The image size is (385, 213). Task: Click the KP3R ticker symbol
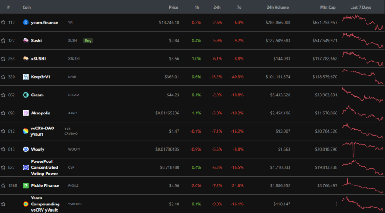point(72,77)
